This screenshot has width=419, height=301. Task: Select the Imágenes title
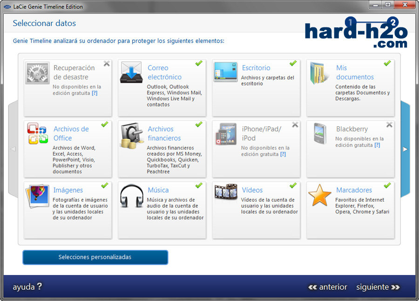[68, 190]
